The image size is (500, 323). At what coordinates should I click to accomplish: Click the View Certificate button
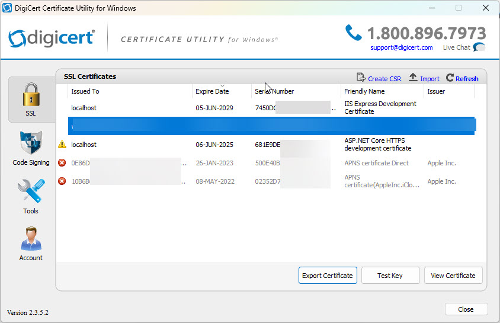point(453,276)
